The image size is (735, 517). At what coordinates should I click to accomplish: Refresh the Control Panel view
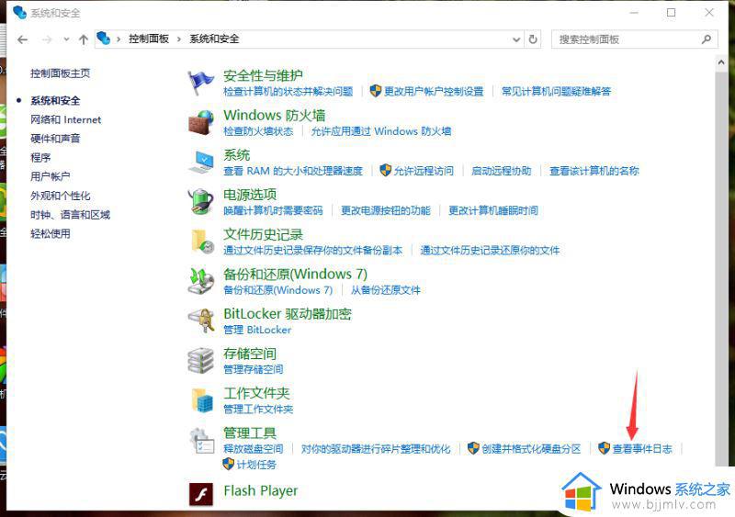[x=533, y=39]
